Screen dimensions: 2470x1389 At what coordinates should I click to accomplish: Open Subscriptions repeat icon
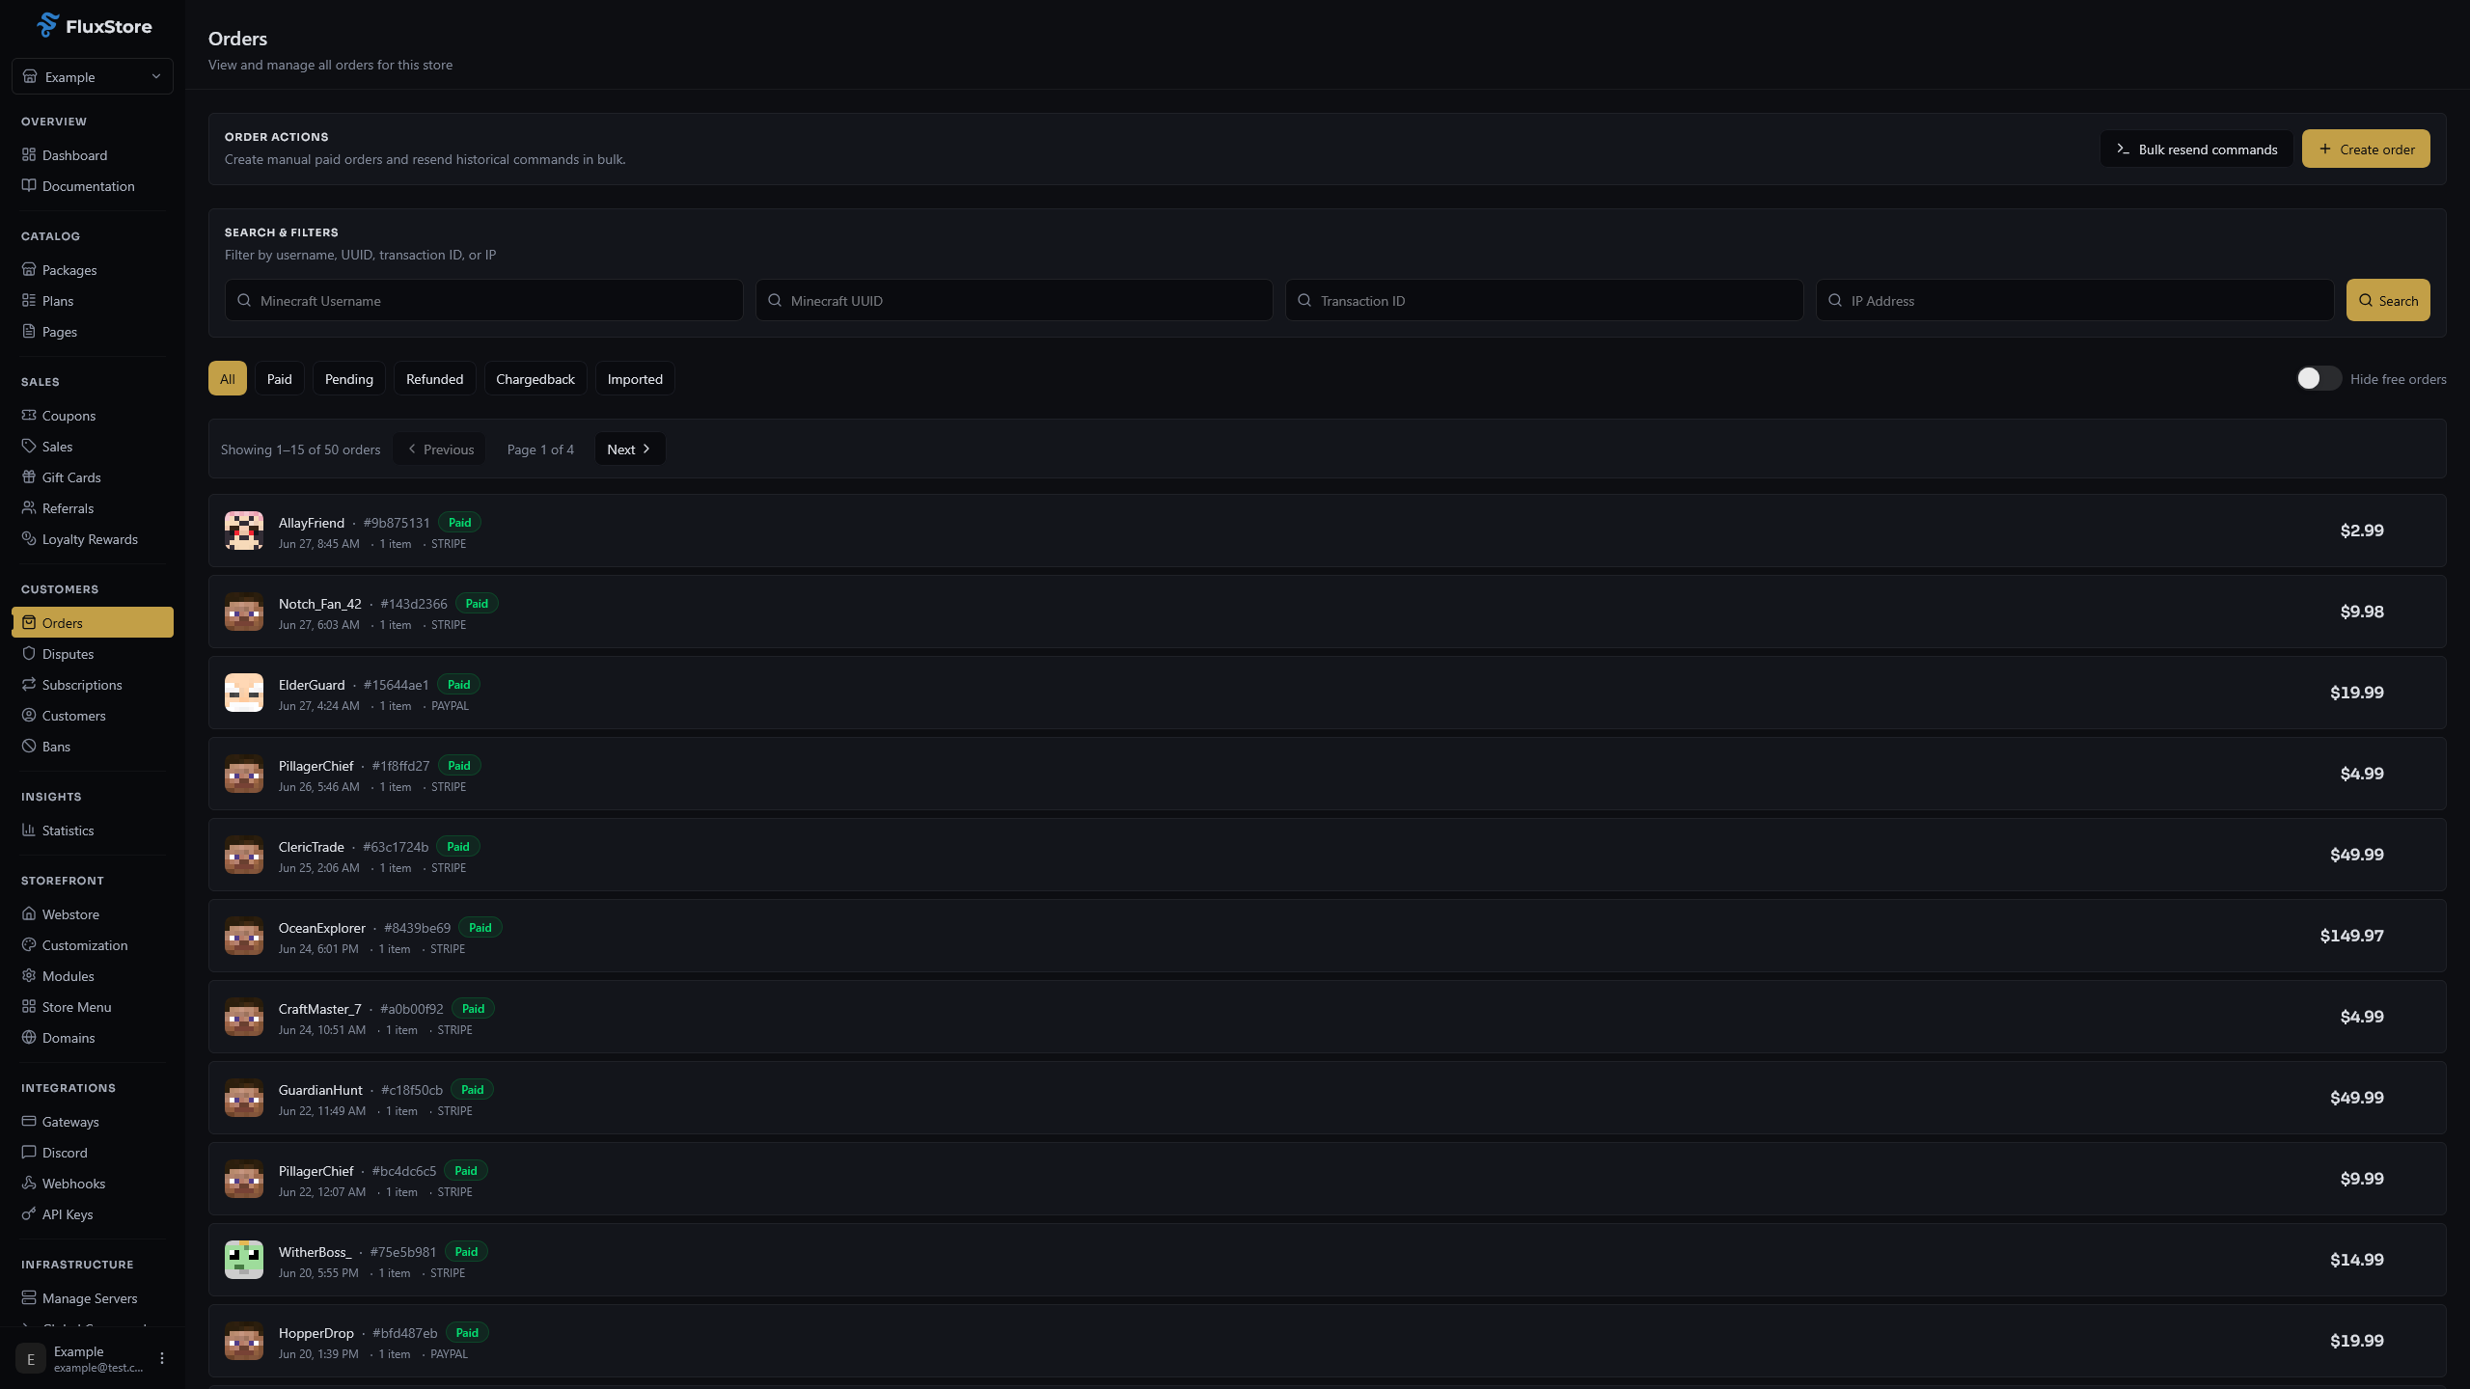coord(29,684)
